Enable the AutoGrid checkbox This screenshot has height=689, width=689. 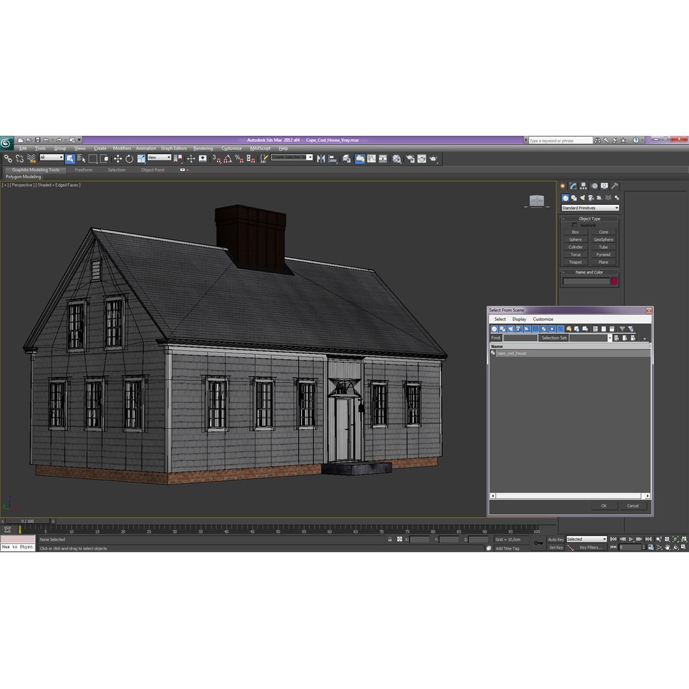point(574,225)
